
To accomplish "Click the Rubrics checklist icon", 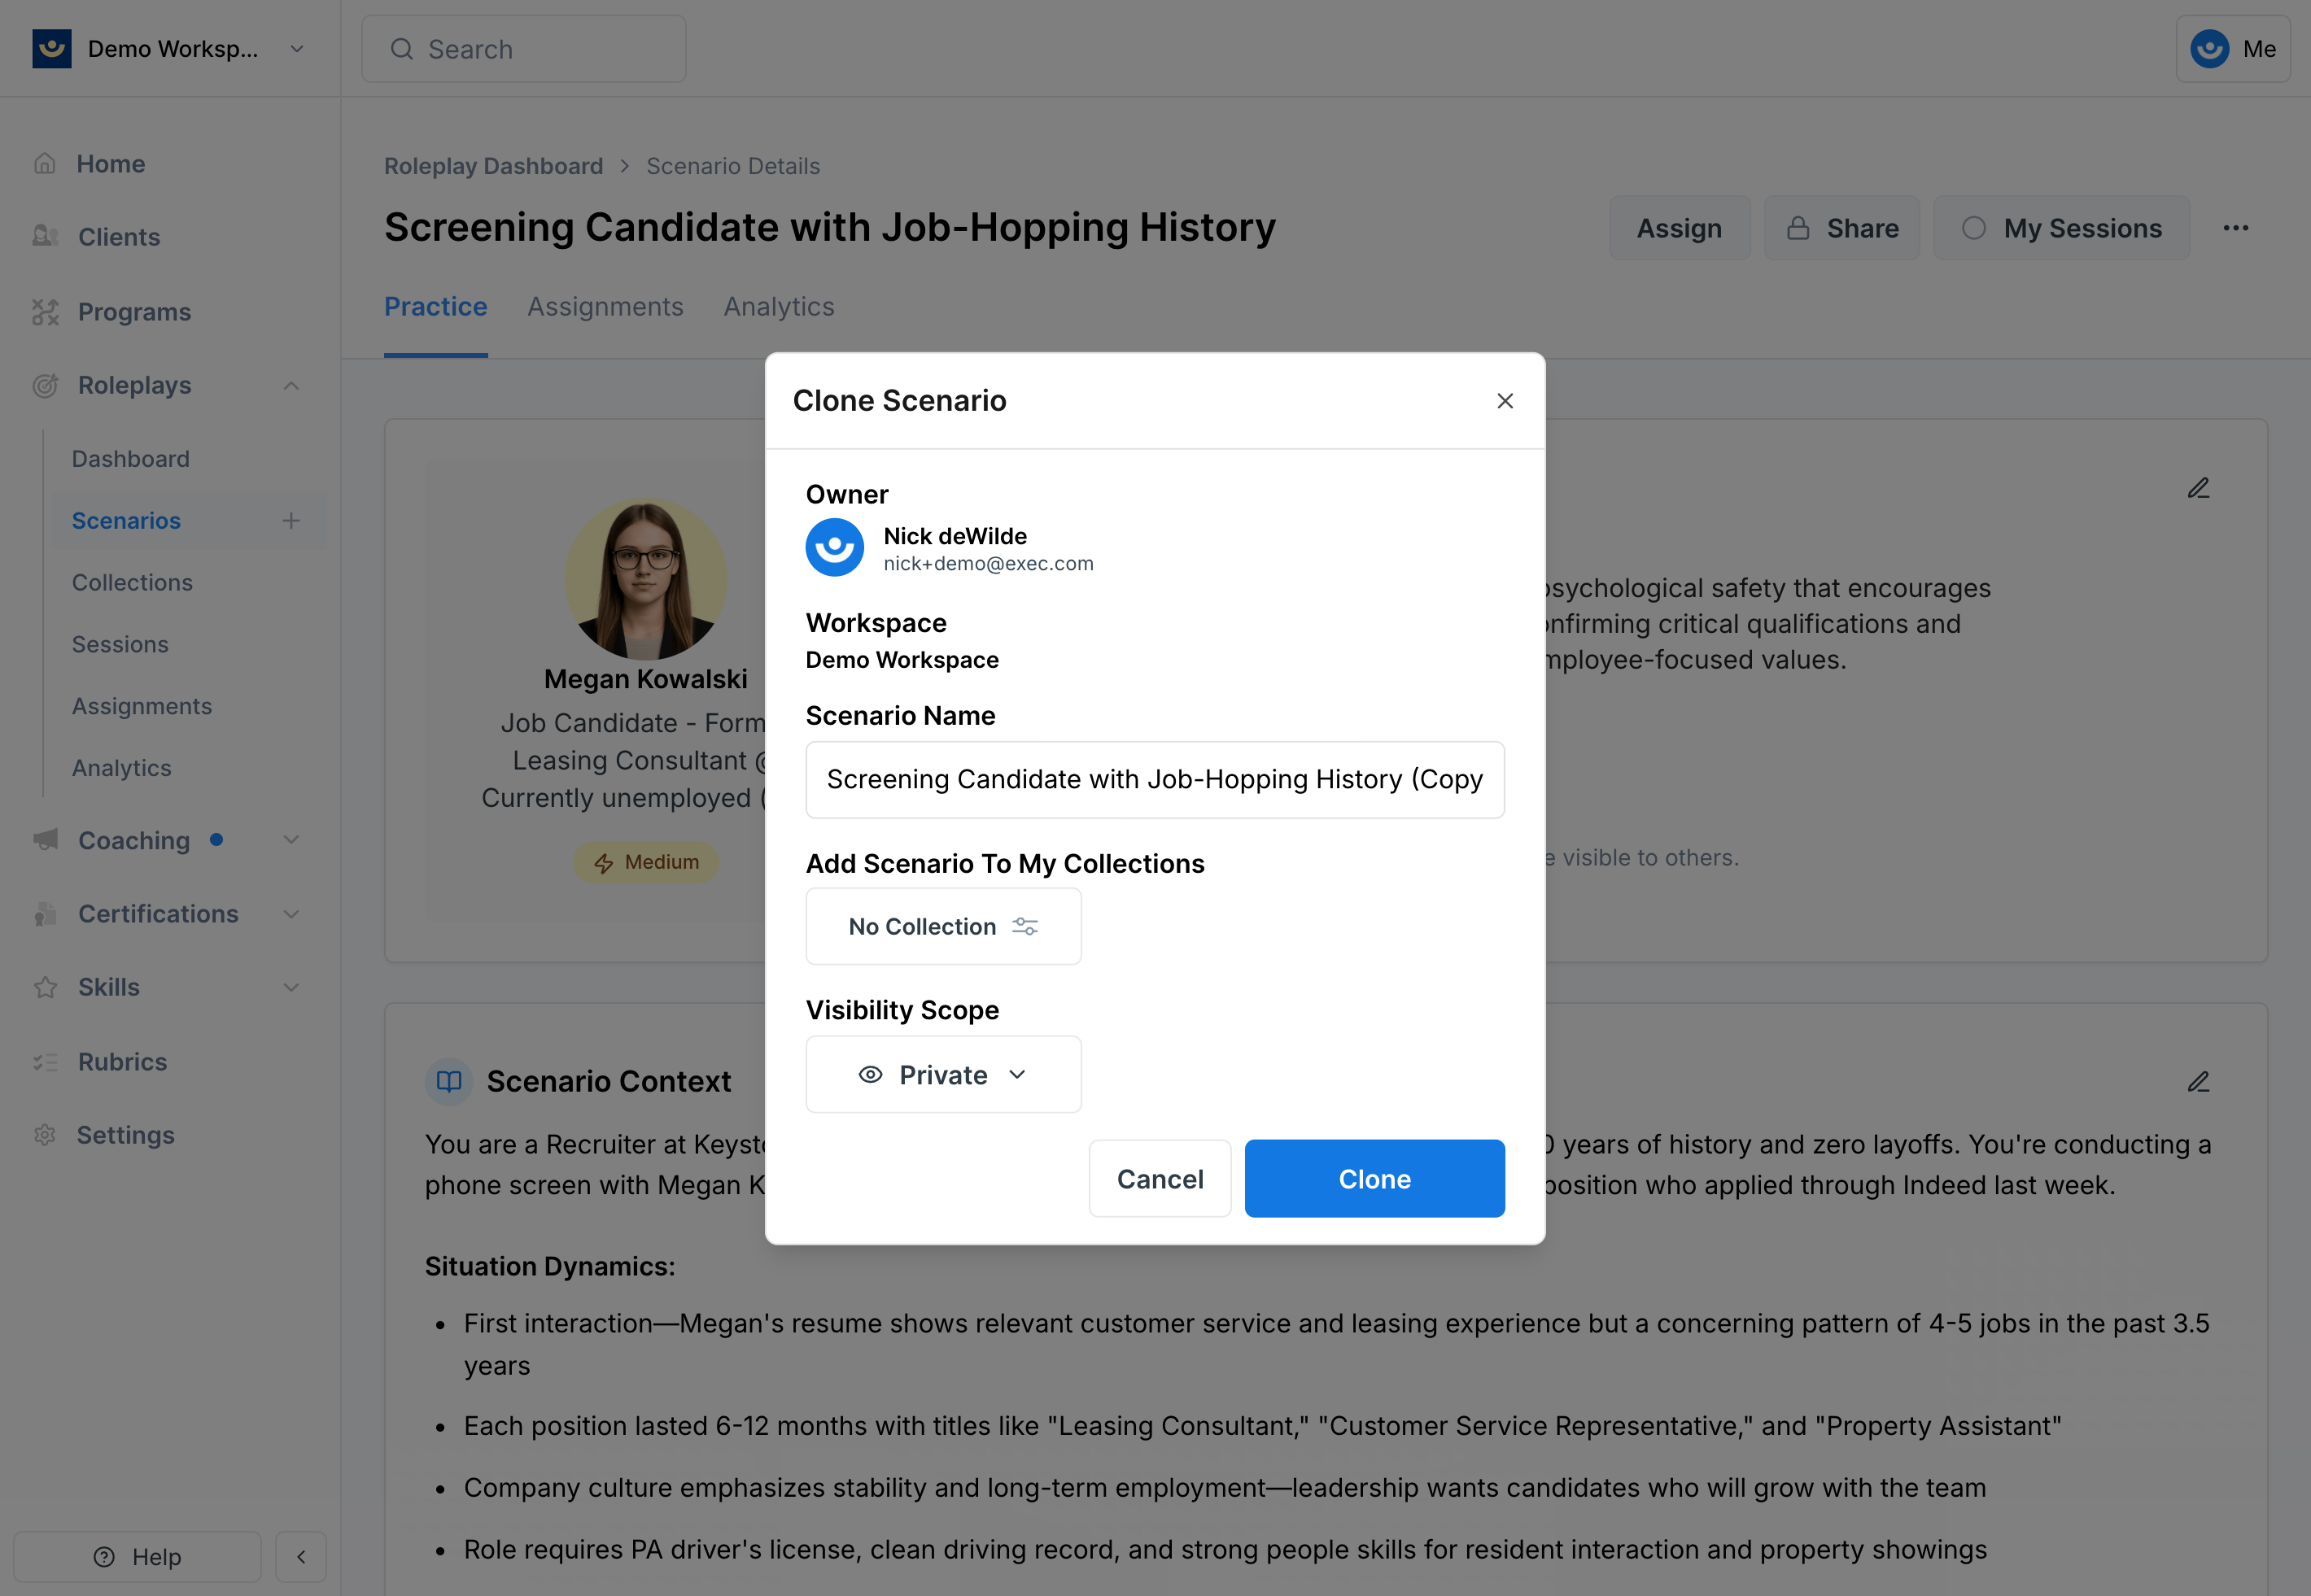I will click(x=45, y=1062).
